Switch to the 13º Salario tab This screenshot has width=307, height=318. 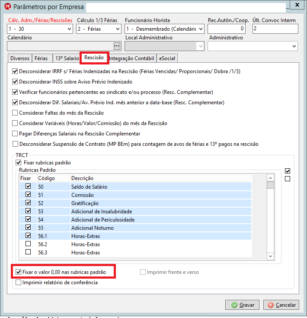(67, 58)
